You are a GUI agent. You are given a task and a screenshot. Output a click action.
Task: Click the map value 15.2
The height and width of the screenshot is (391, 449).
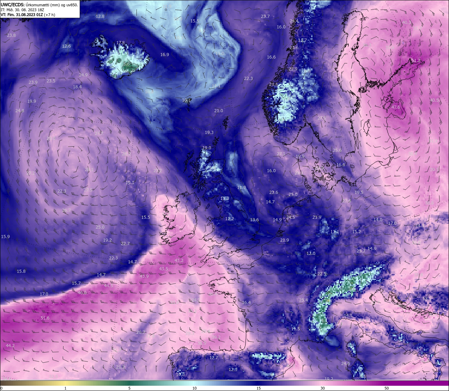click(x=356, y=232)
